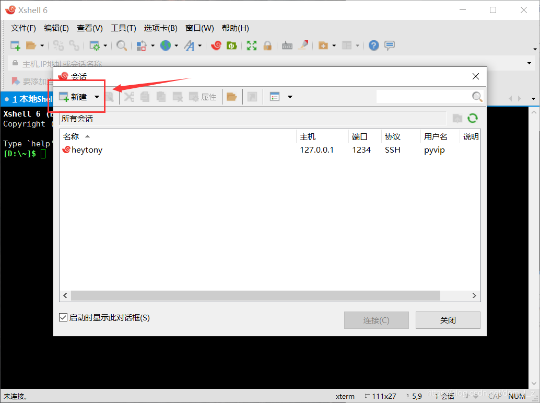The width and height of the screenshot is (540, 403).
Task: Click the padlock lock screen icon
Action: coord(267,45)
